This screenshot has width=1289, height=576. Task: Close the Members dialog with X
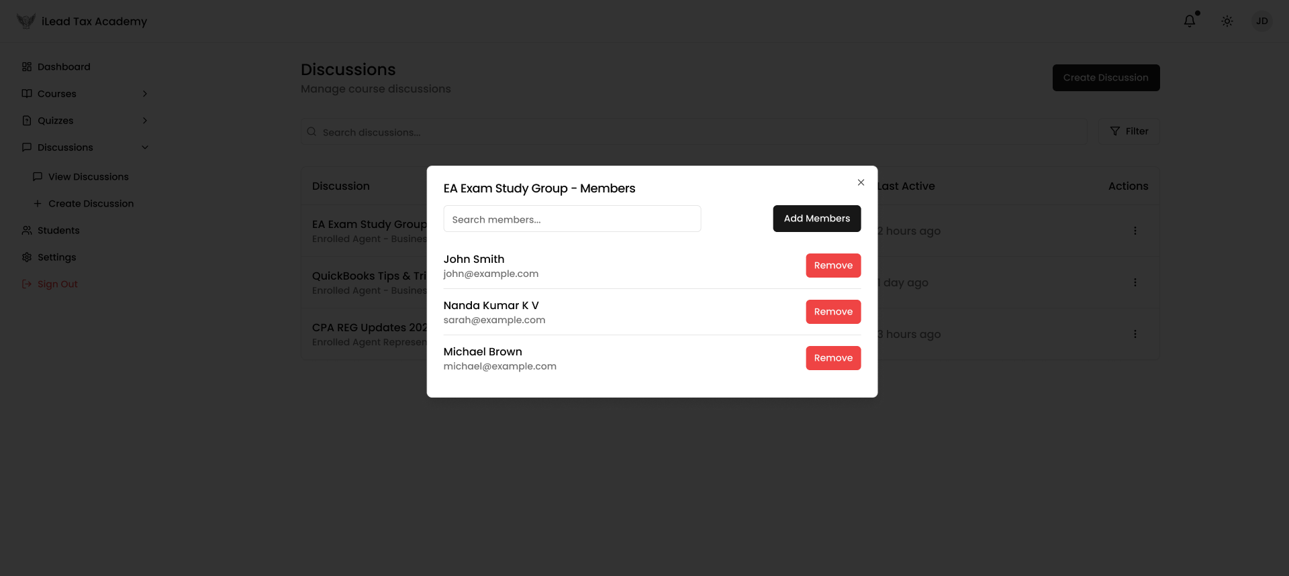click(861, 182)
